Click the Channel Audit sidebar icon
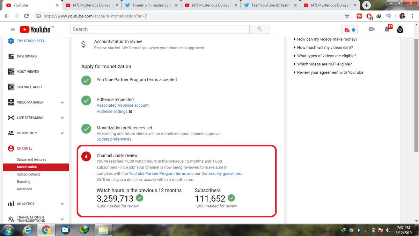Image resolution: width=419 pixels, height=236 pixels. tap(11, 87)
